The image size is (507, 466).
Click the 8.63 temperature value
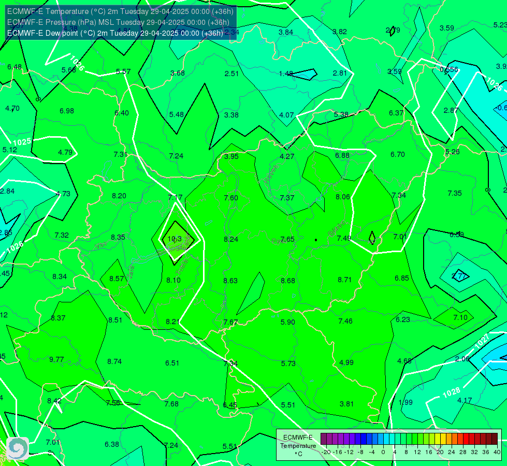coord(230,281)
